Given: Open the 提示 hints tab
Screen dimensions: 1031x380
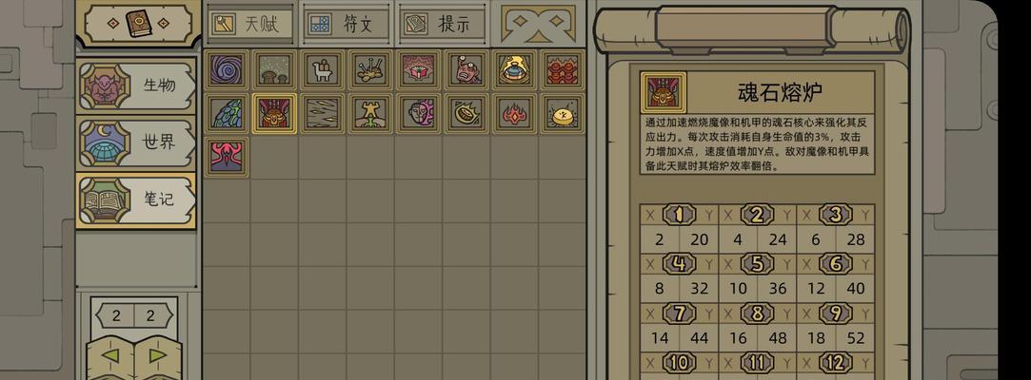Looking at the screenshot, I should click(443, 24).
